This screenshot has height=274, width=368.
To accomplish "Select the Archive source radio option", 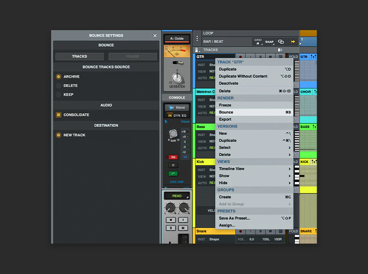I will pos(59,77).
